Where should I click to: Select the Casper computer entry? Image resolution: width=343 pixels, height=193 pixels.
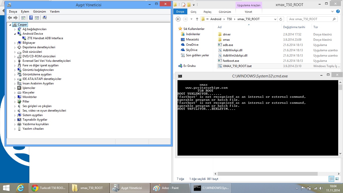point(22,25)
